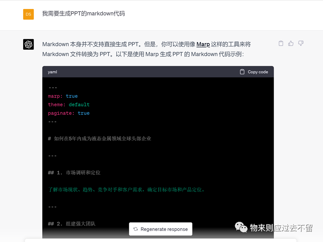Click the clipboard icon in code header
This screenshot has width=323, height=242.
pyautogui.click(x=242, y=72)
